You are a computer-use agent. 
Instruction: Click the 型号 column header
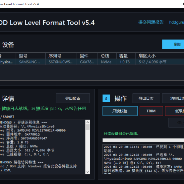click(x=31, y=56)
